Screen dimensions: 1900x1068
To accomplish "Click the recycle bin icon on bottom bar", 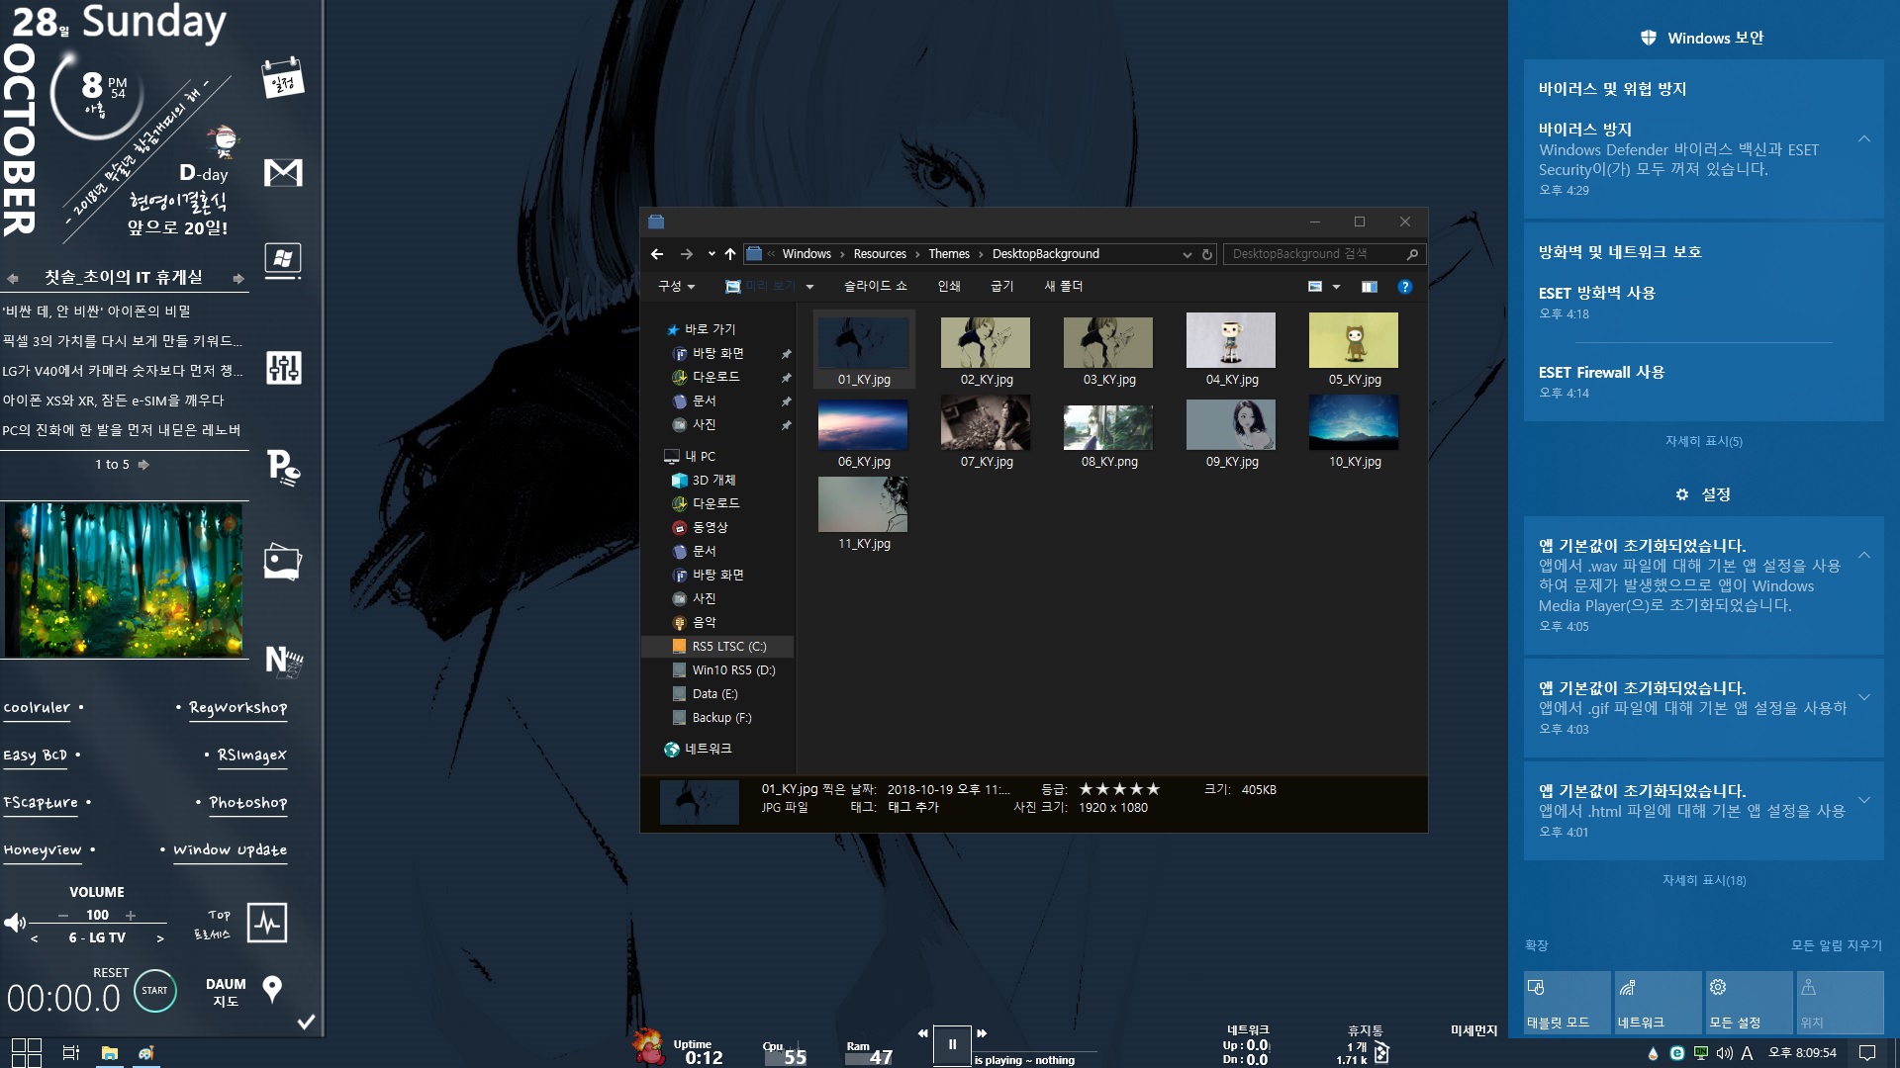I will pyautogui.click(x=1381, y=1053).
